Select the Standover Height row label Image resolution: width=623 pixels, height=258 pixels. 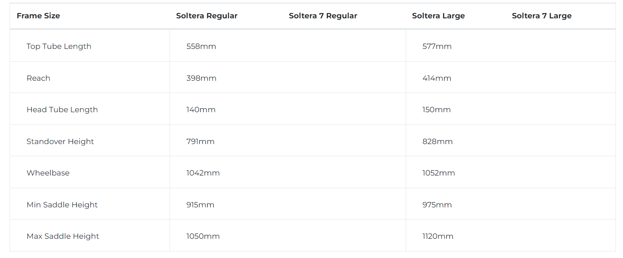pos(60,141)
